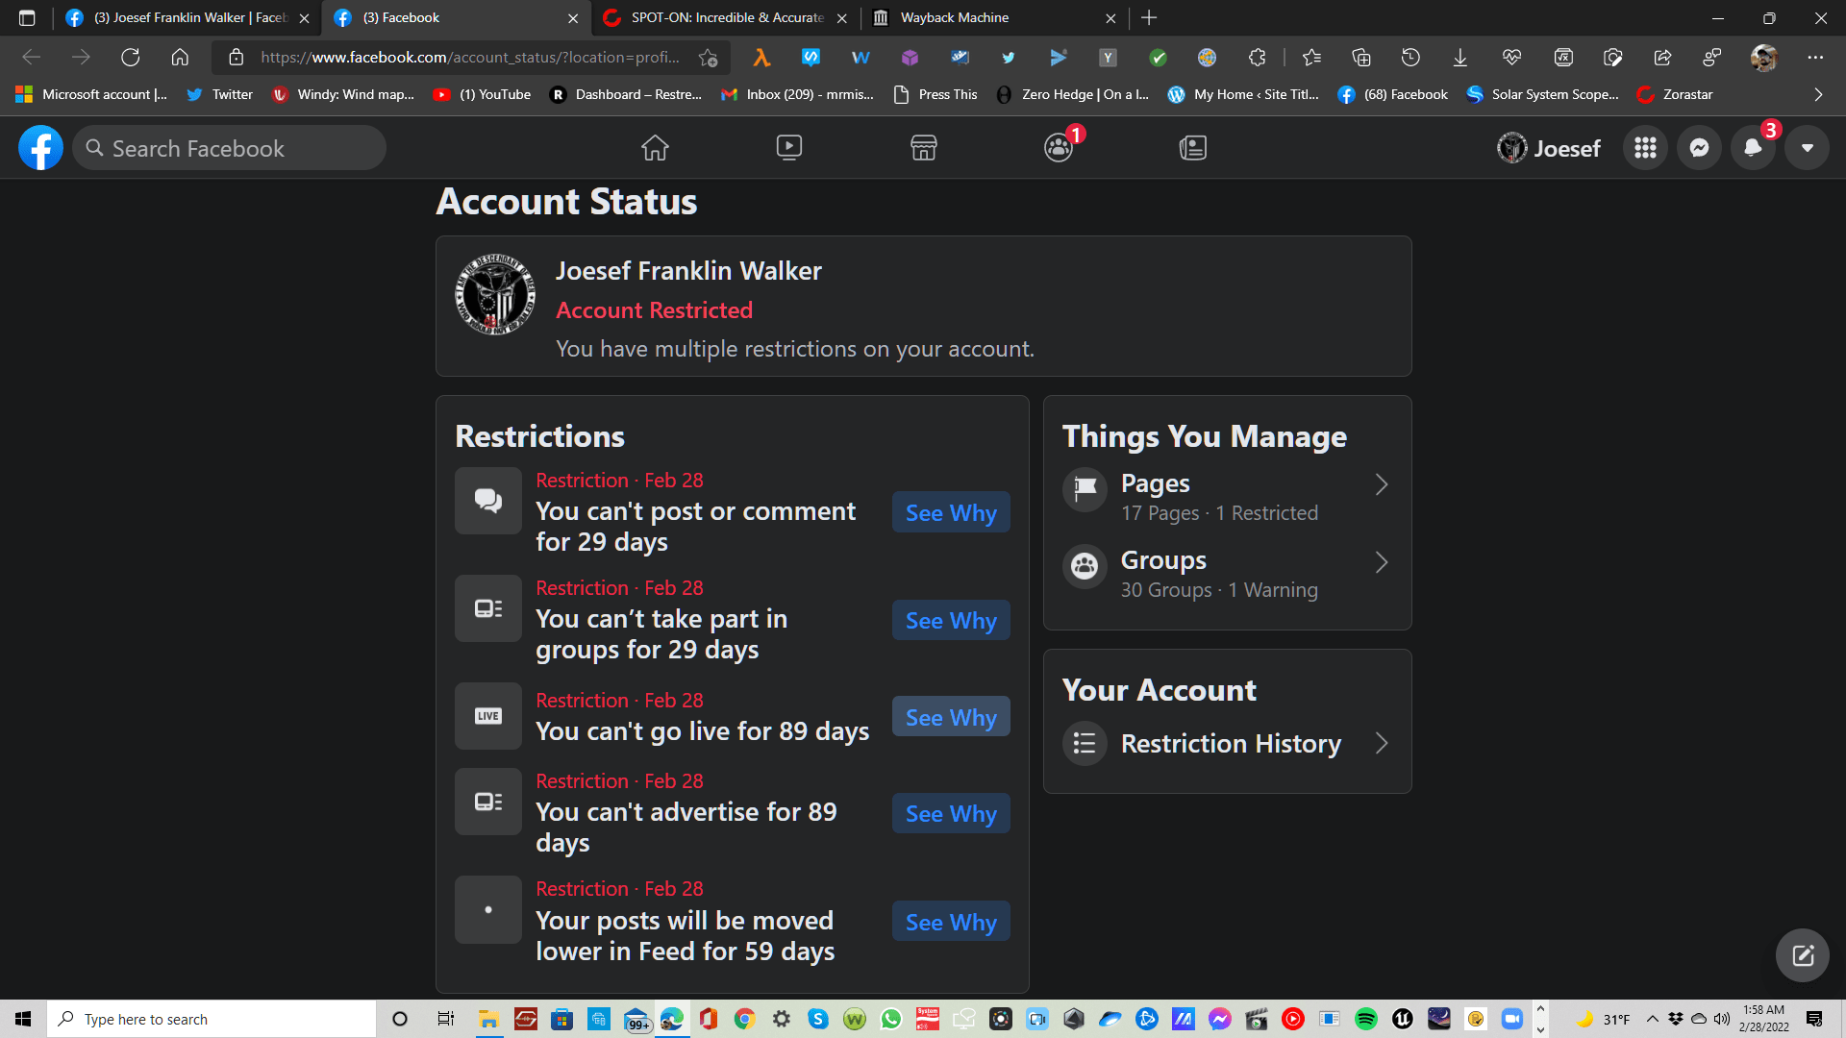Click the Facebook logo
1846x1038 pixels.
point(40,148)
